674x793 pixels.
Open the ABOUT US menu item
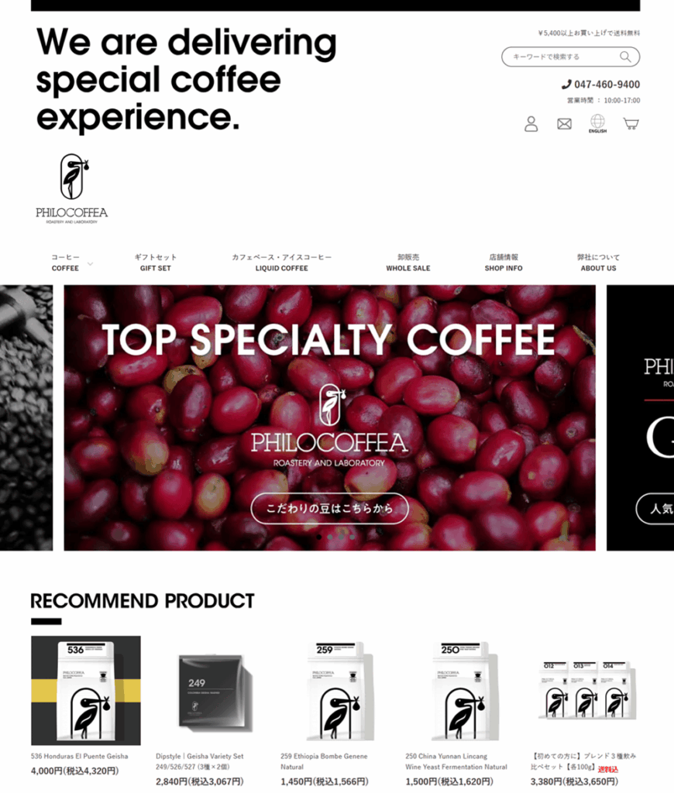(599, 263)
